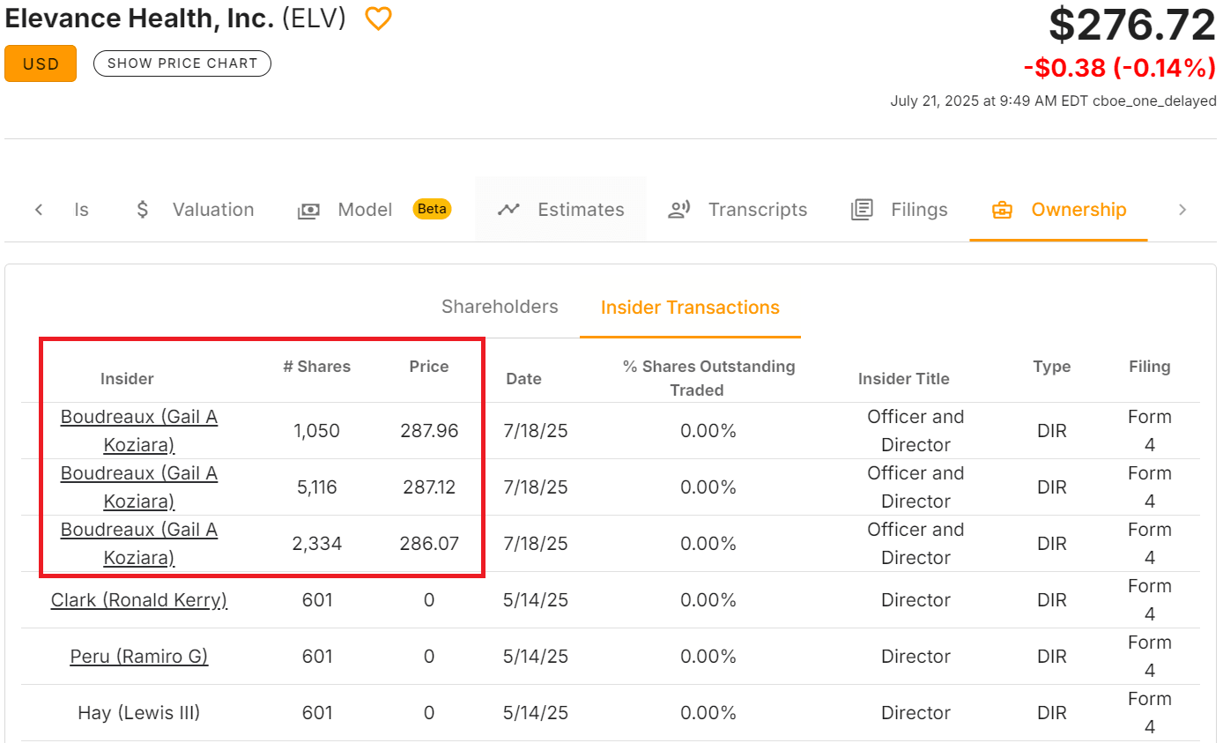Click the 1,050 shares cell
The width and height of the screenshot is (1223, 743).
[317, 431]
